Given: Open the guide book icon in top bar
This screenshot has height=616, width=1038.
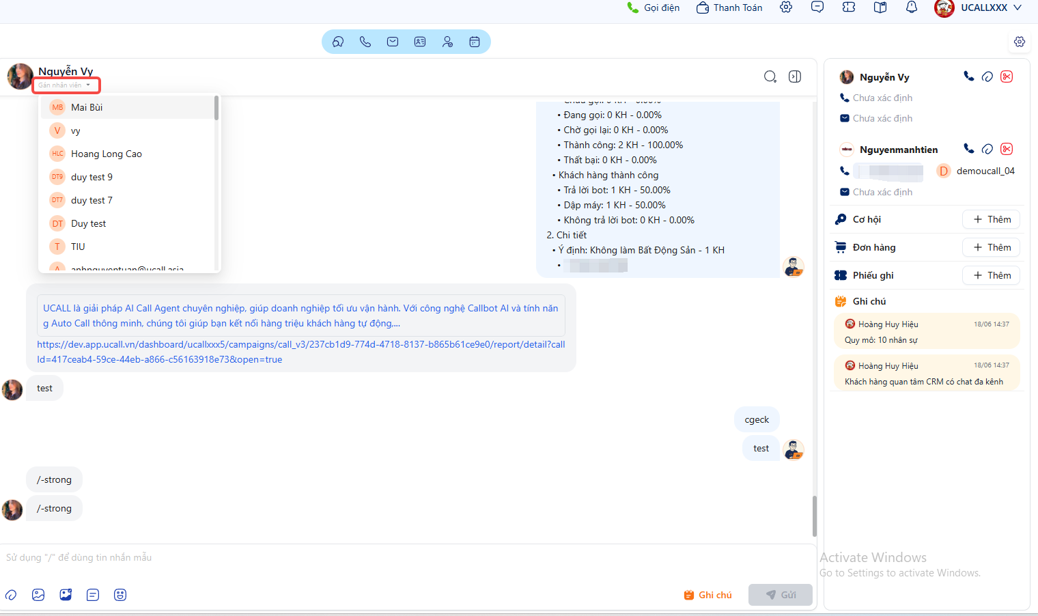Looking at the screenshot, I should tap(880, 8).
